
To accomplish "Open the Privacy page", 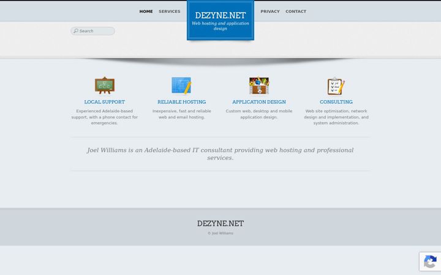I will [x=270, y=12].
